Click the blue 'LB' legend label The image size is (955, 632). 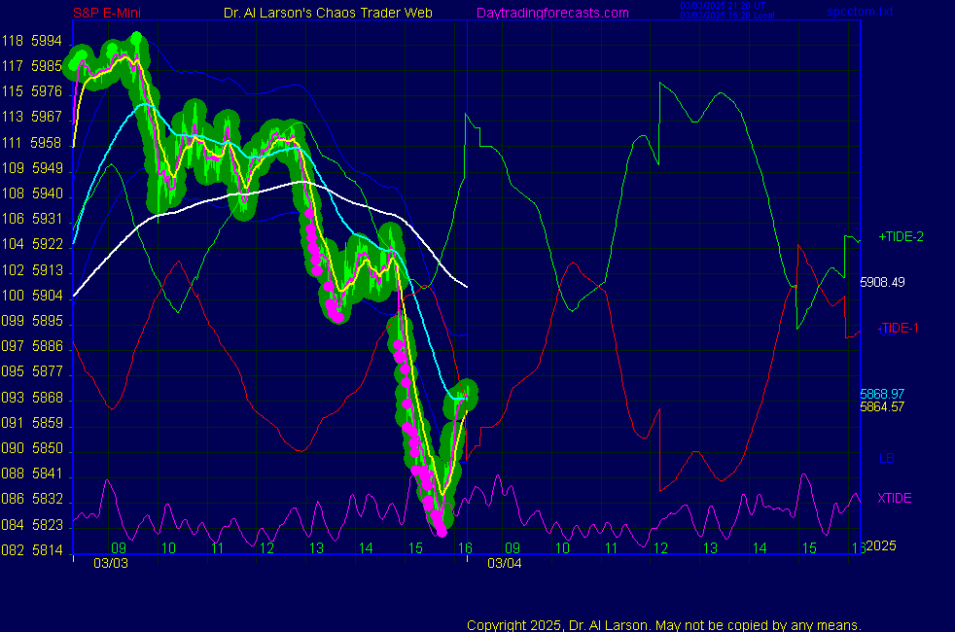coord(886,458)
